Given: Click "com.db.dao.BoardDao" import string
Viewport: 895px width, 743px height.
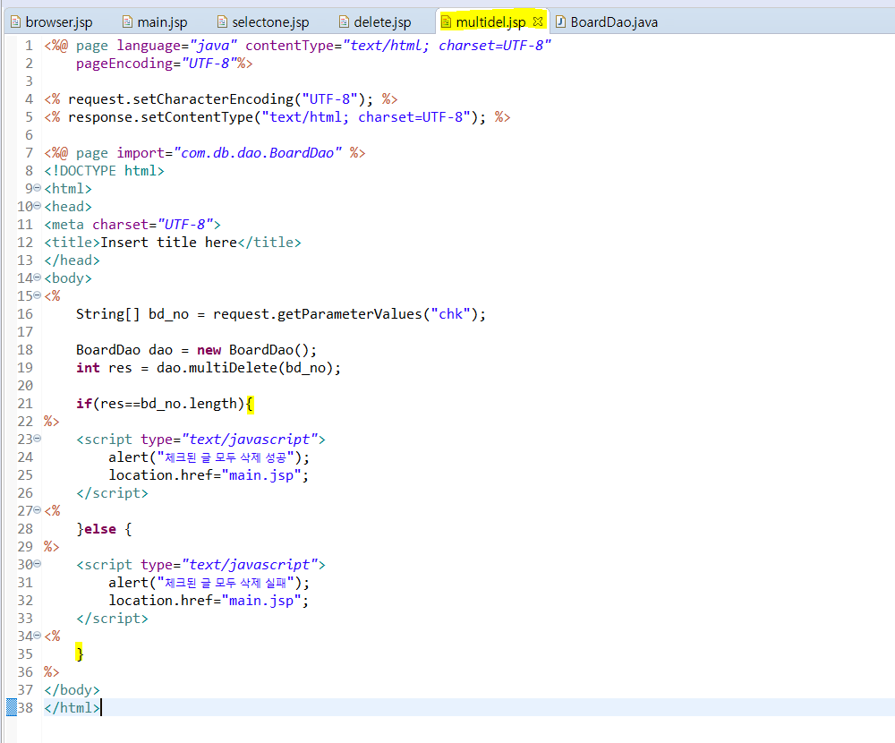Looking at the screenshot, I should point(258,153).
